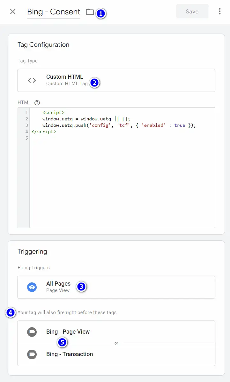
Task: Open the three-dot more options menu
Action: [219, 12]
